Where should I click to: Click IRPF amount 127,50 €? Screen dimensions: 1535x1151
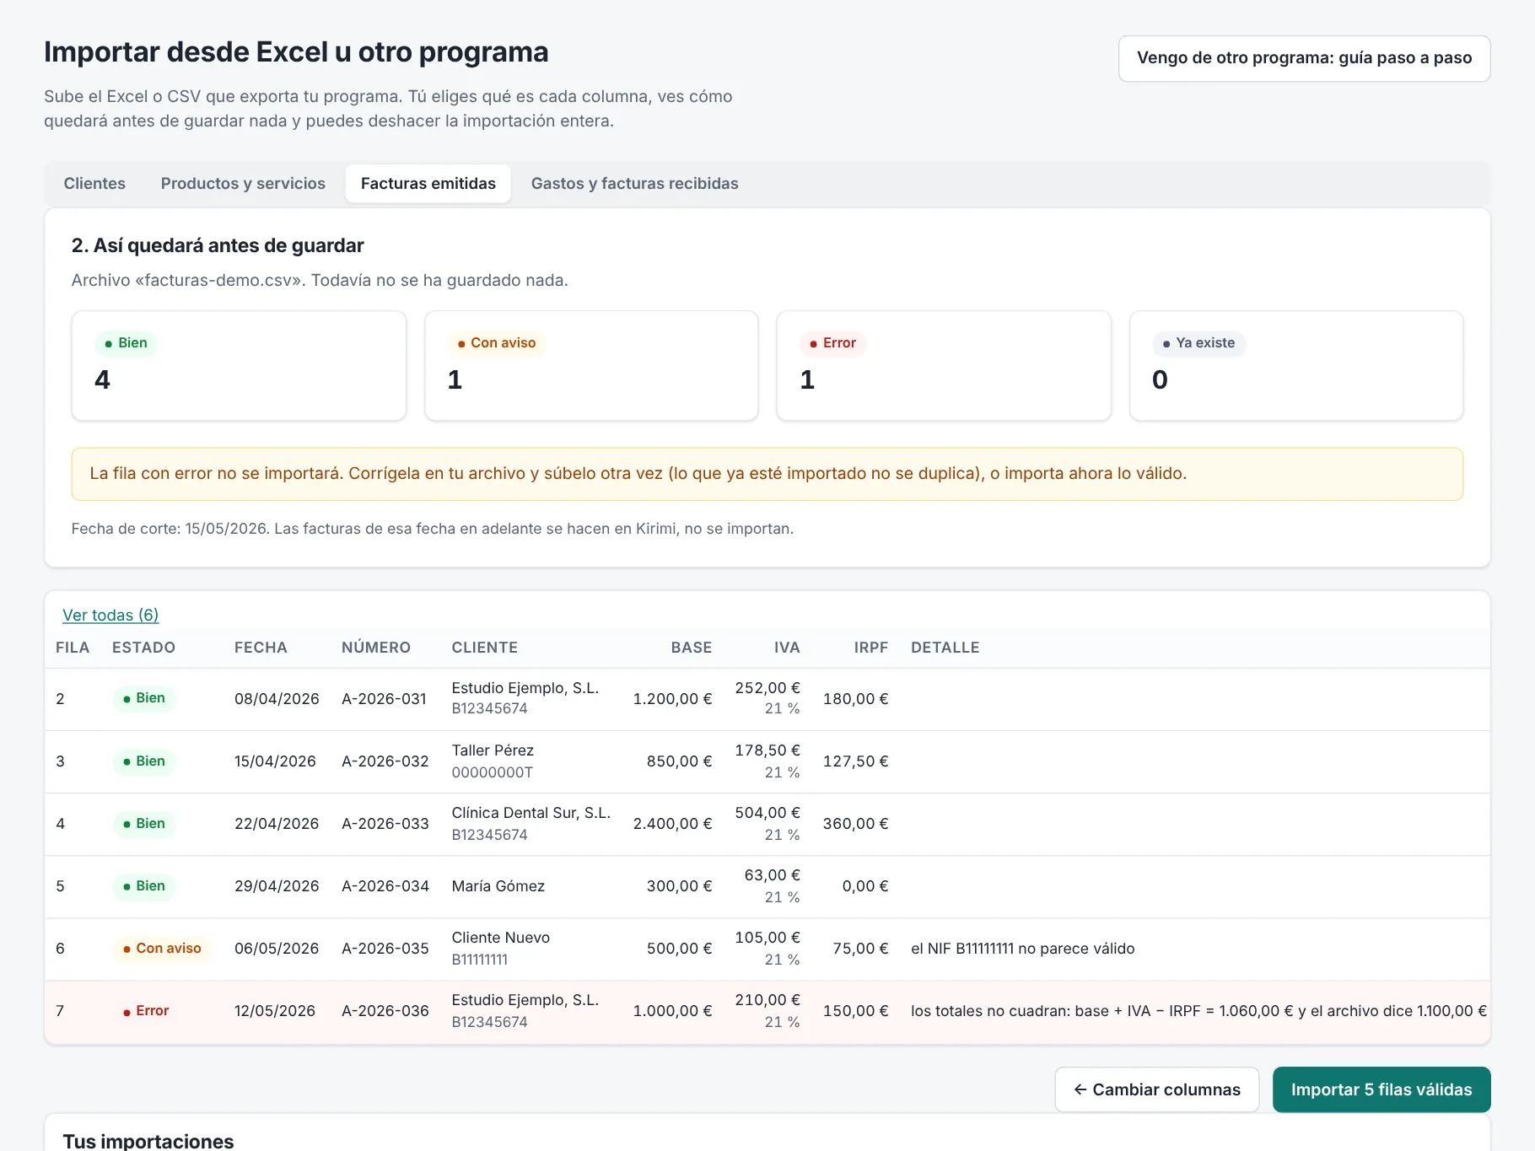[855, 761]
